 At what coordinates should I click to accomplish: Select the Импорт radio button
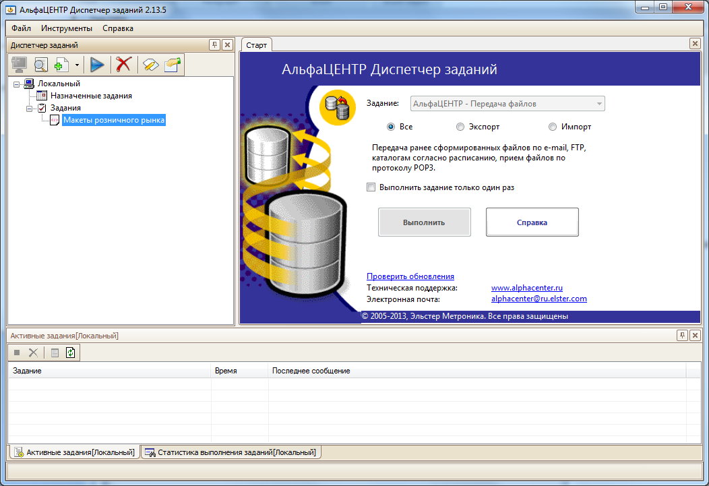552,127
